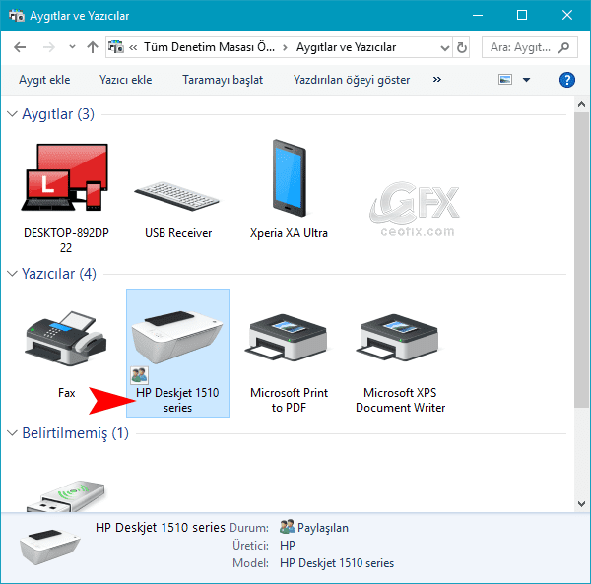
Task: Click the Ara: Aygıt... search field
Action: coord(530,47)
